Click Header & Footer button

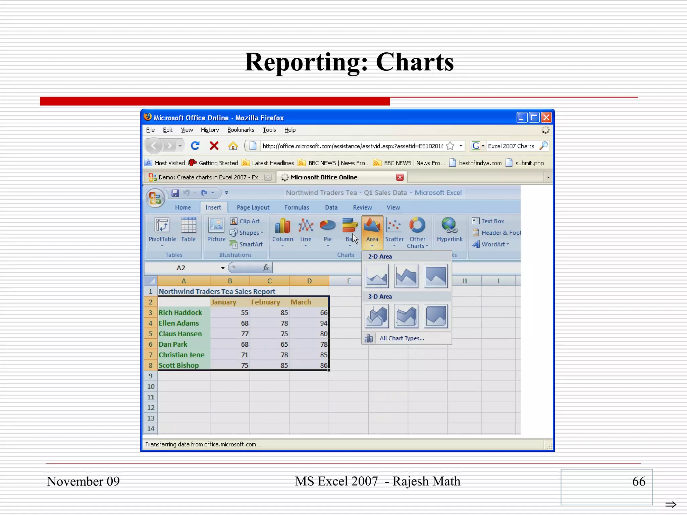click(496, 233)
